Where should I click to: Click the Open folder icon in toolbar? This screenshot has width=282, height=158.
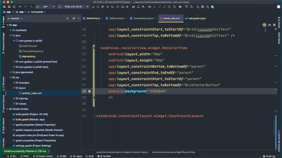pos(4,7)
